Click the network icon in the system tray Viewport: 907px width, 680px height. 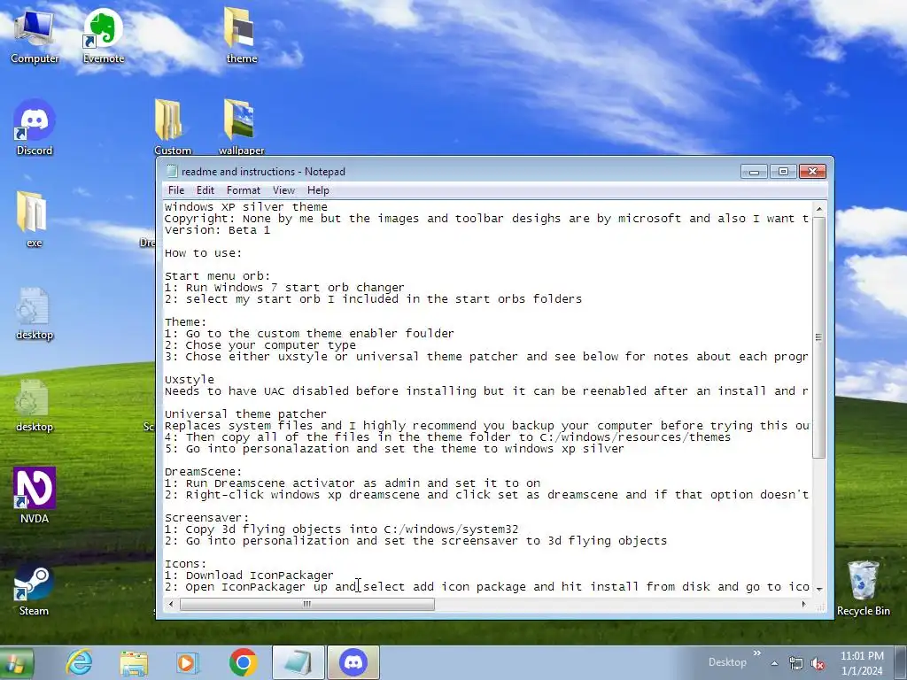[x=796, y=663]
